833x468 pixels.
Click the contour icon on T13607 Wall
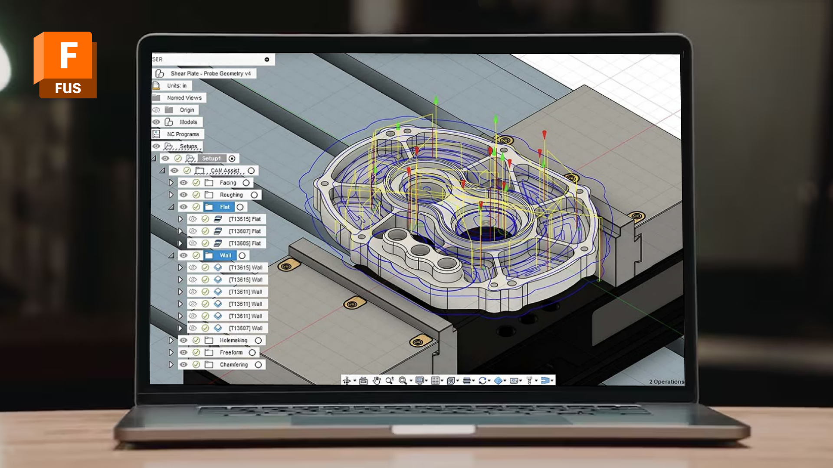point(218,328)
